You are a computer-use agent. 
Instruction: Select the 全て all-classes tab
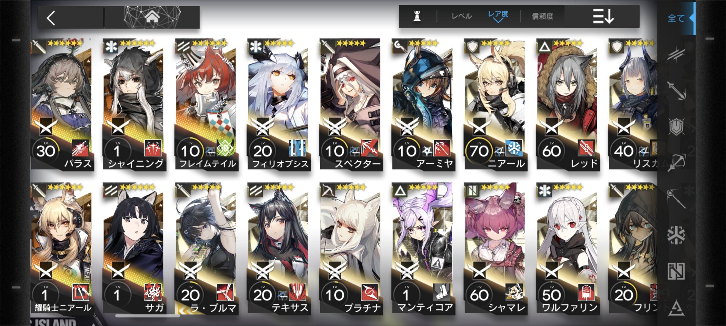pyautogui.click(x=676, y=18)
